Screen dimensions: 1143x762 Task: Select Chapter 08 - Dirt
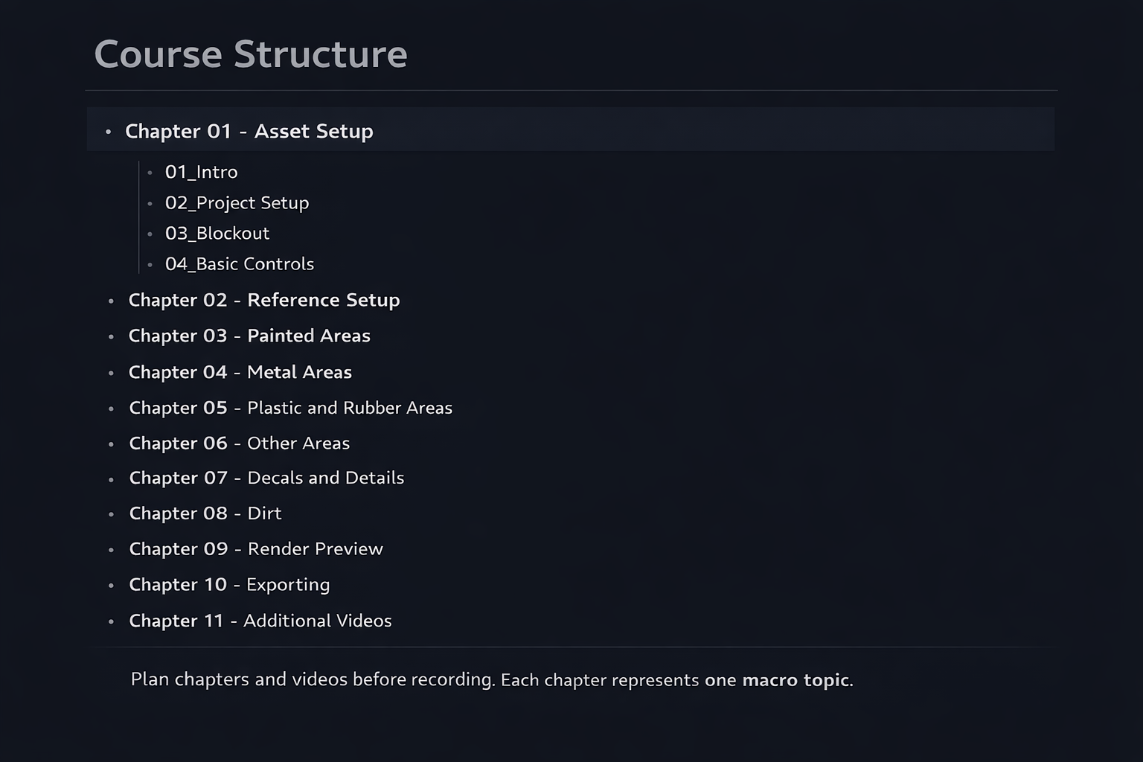pos(205,513)
